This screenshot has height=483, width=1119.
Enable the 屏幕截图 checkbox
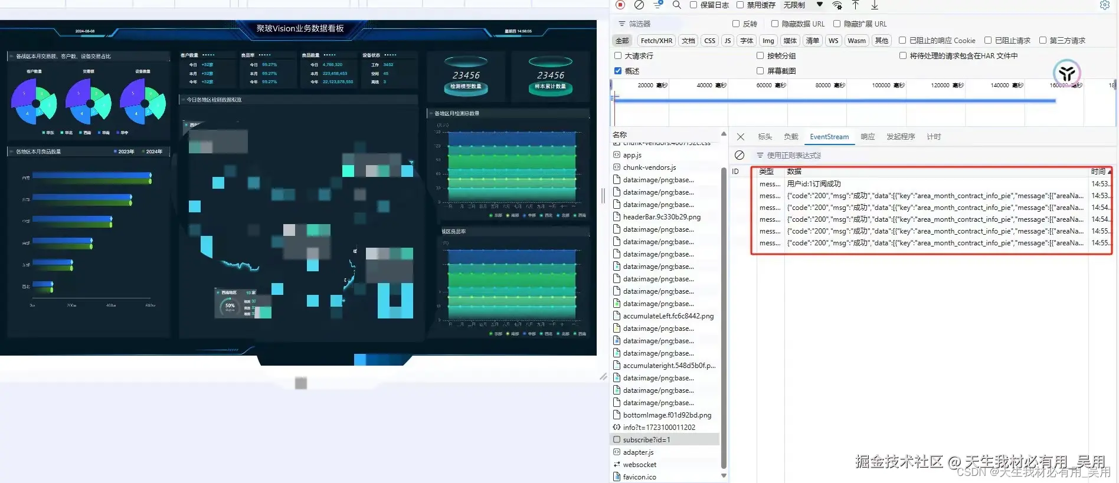pyautogui.click(x=760, y=71)
